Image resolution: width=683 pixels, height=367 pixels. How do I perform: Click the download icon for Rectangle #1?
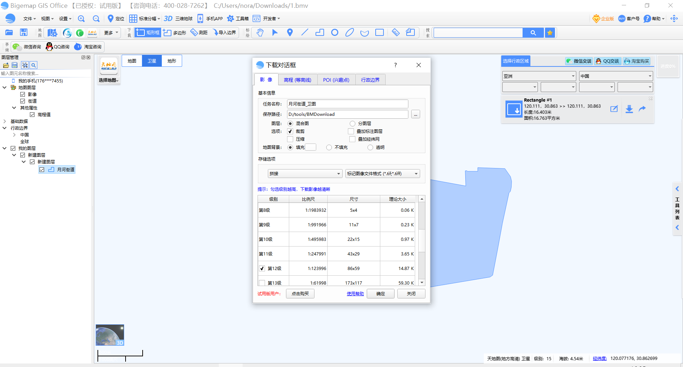(629, 109)
